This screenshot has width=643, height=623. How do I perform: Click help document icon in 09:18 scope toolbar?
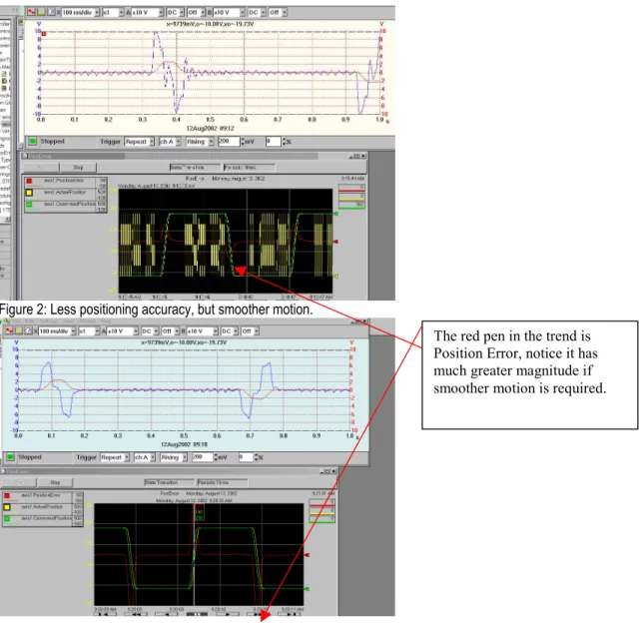pyautogui.click(x=28, y=331)
